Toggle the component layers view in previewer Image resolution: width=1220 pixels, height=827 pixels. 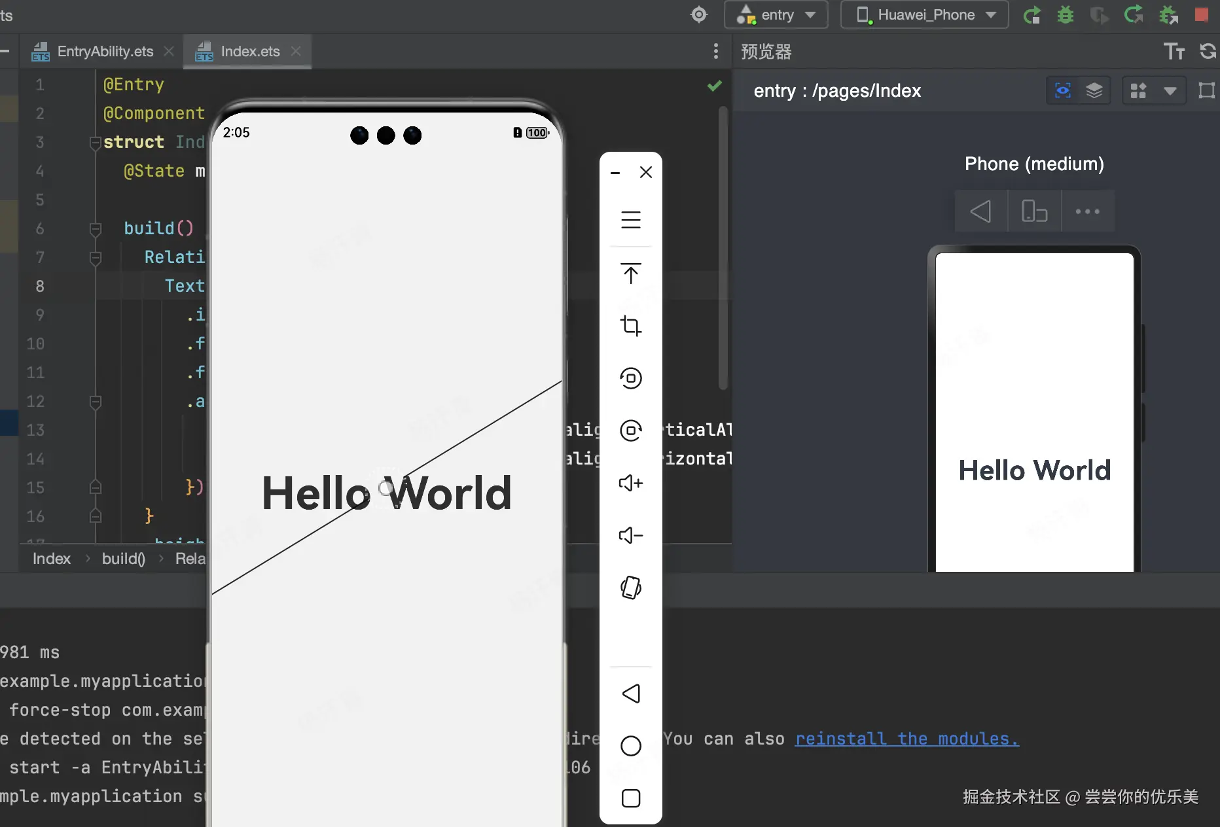pyautogui.click(x=1094, y=90)
